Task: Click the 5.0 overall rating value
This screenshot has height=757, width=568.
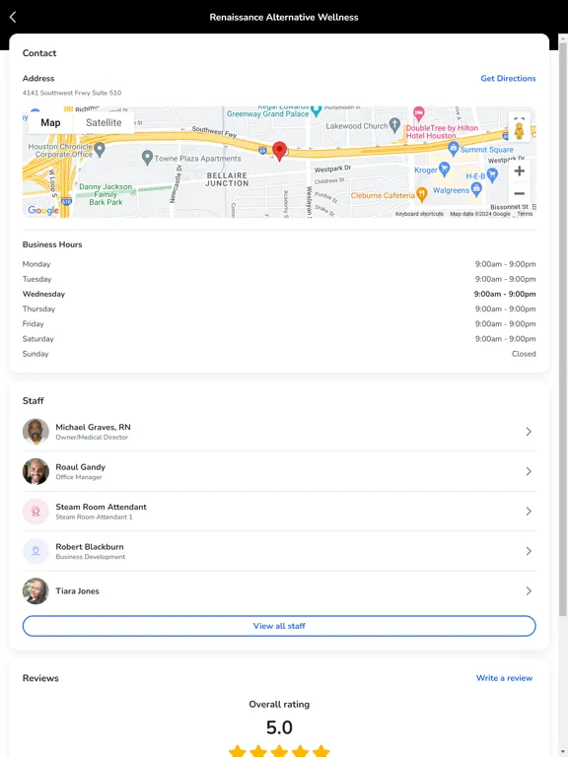Action: click(279, 727)
